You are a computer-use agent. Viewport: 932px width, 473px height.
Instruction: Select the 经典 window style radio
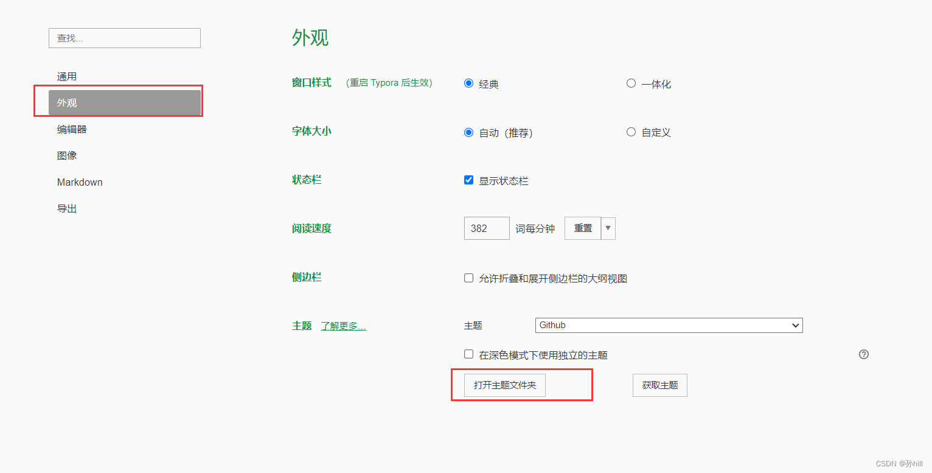(x=468, y=83)
